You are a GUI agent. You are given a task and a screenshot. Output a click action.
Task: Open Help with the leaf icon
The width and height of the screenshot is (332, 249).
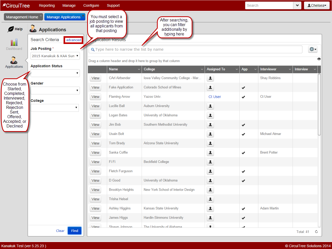click(x=15, y=29)
